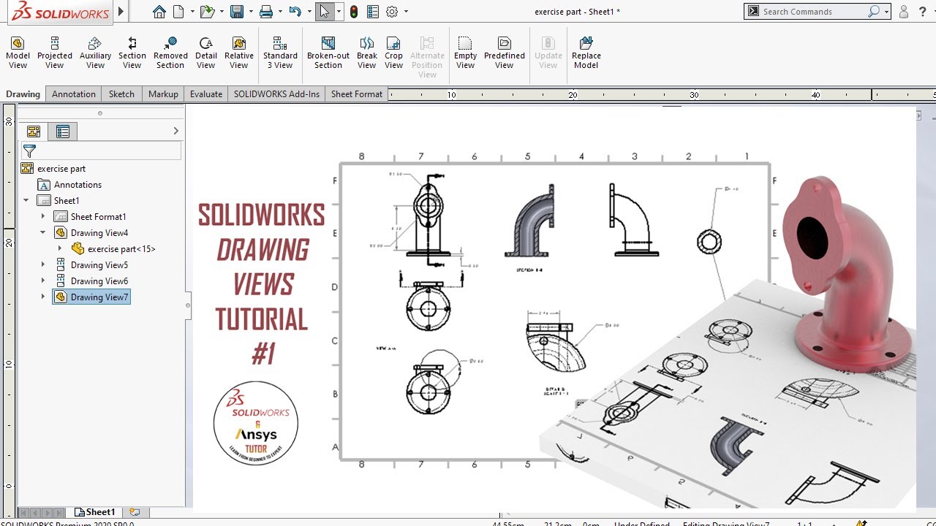Screen dimensions: 936x526
Task: Open the PropertyManager panel tab
Action: coord(63,131)
